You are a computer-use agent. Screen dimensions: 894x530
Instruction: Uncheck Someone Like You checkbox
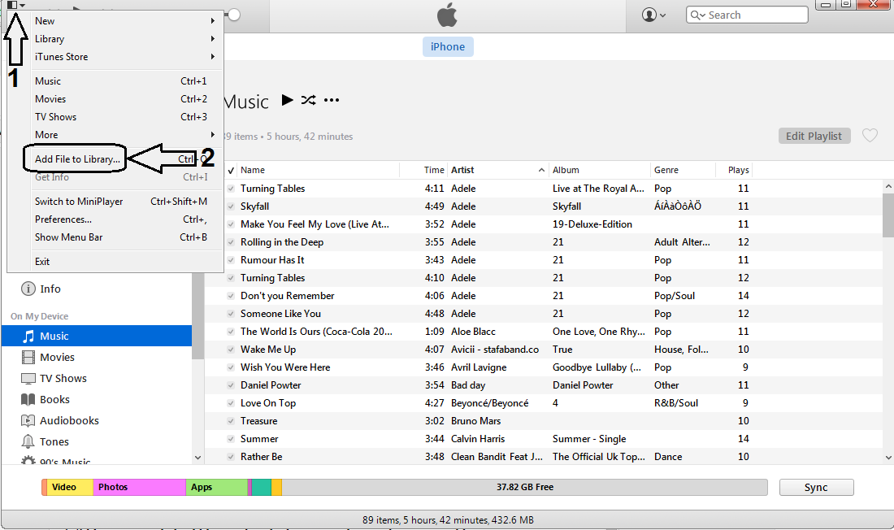tap(231, 313)
